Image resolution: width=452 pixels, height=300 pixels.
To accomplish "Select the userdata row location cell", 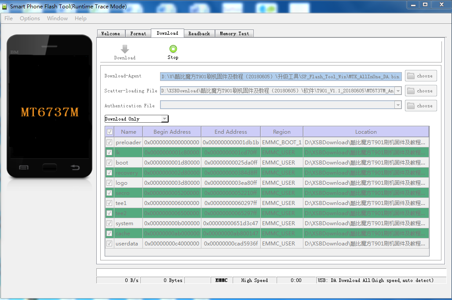I will click(x=365, y=244).
